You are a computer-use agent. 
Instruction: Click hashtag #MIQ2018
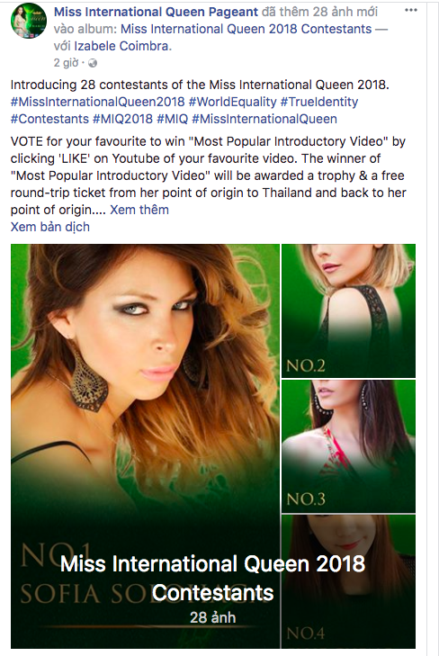tap(122, 119)
